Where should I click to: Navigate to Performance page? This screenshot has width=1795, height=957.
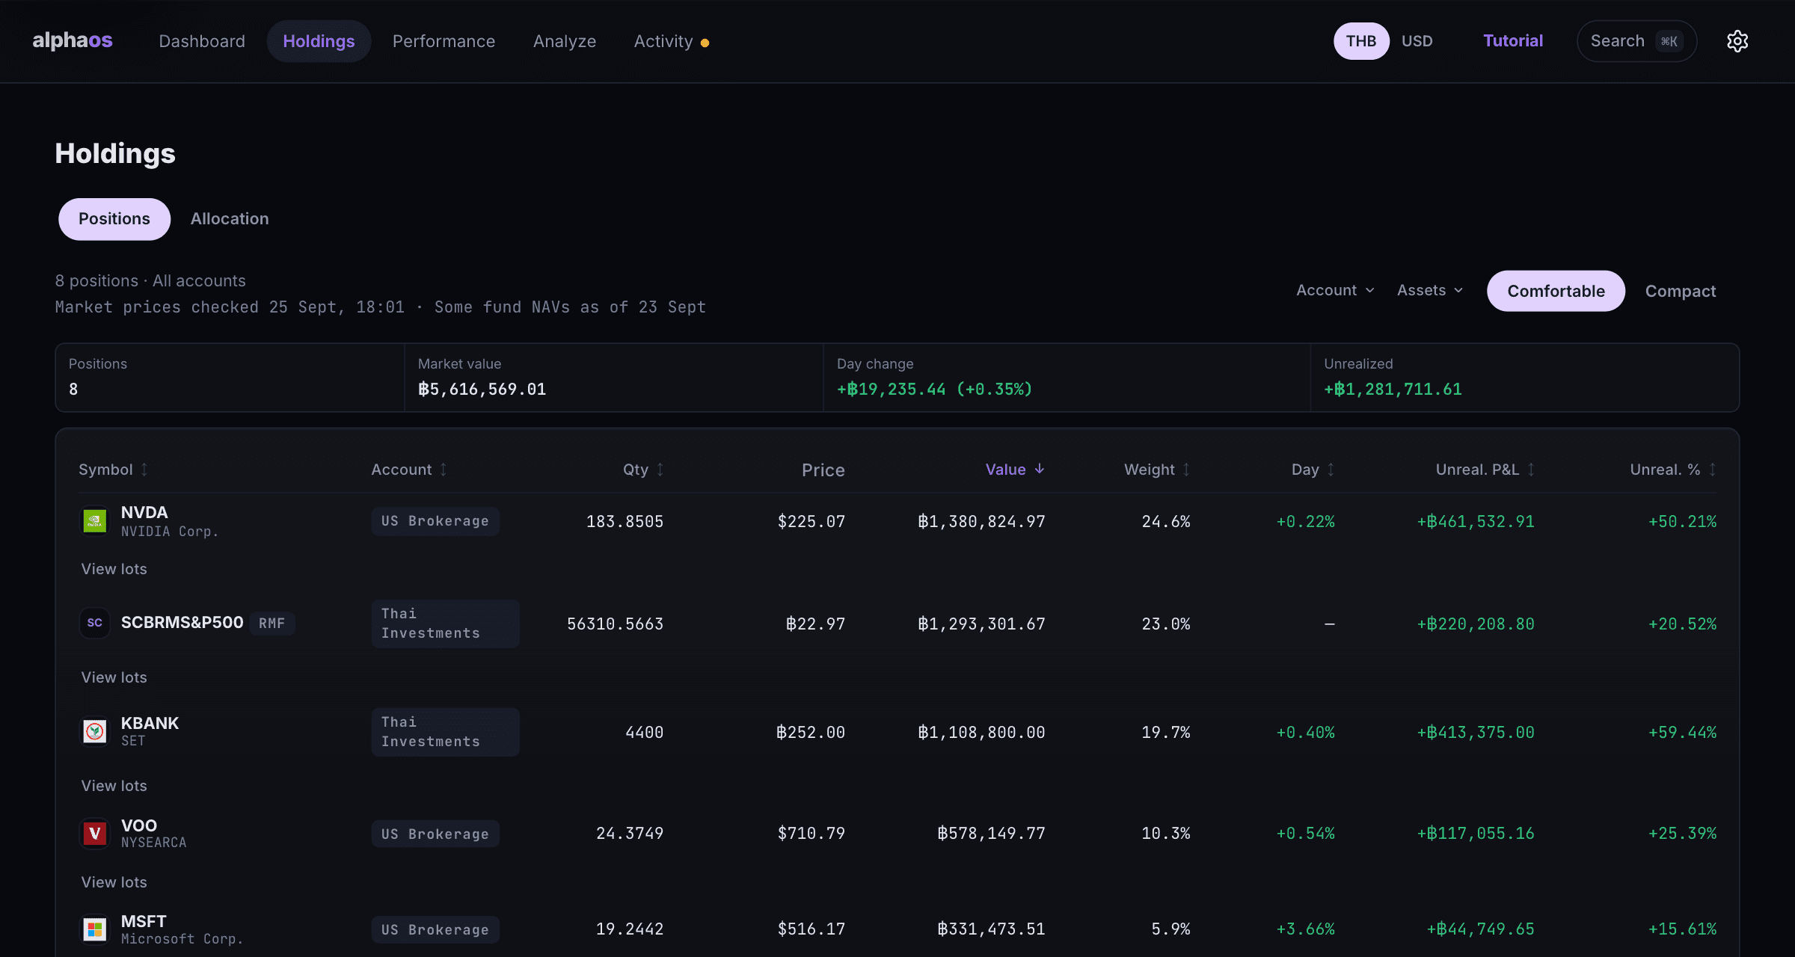click(x=444, y=41)
